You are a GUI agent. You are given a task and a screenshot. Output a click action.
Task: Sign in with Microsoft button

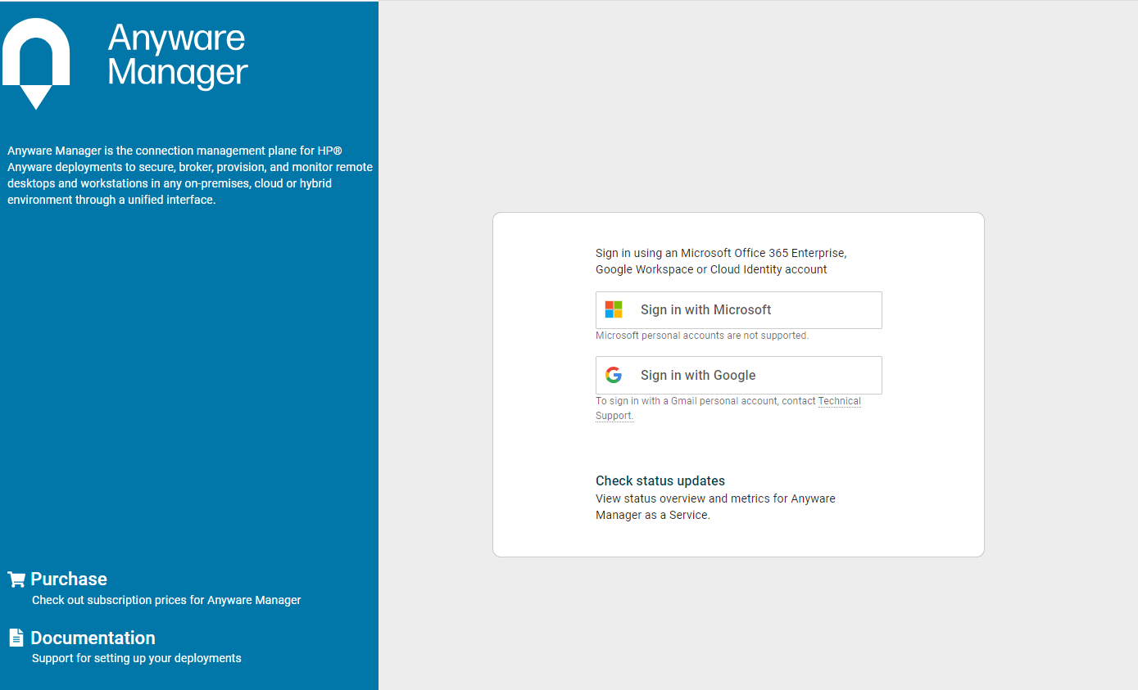pos(738,310)
